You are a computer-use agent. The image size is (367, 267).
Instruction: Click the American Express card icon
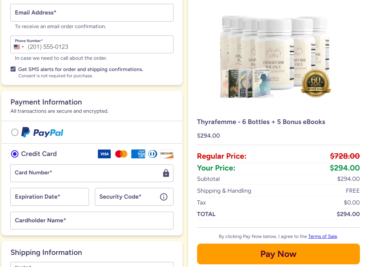coord(138,154)
